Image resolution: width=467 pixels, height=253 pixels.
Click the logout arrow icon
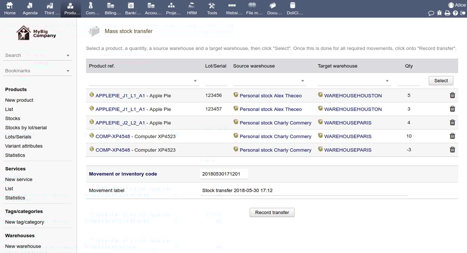click(463, 13)
